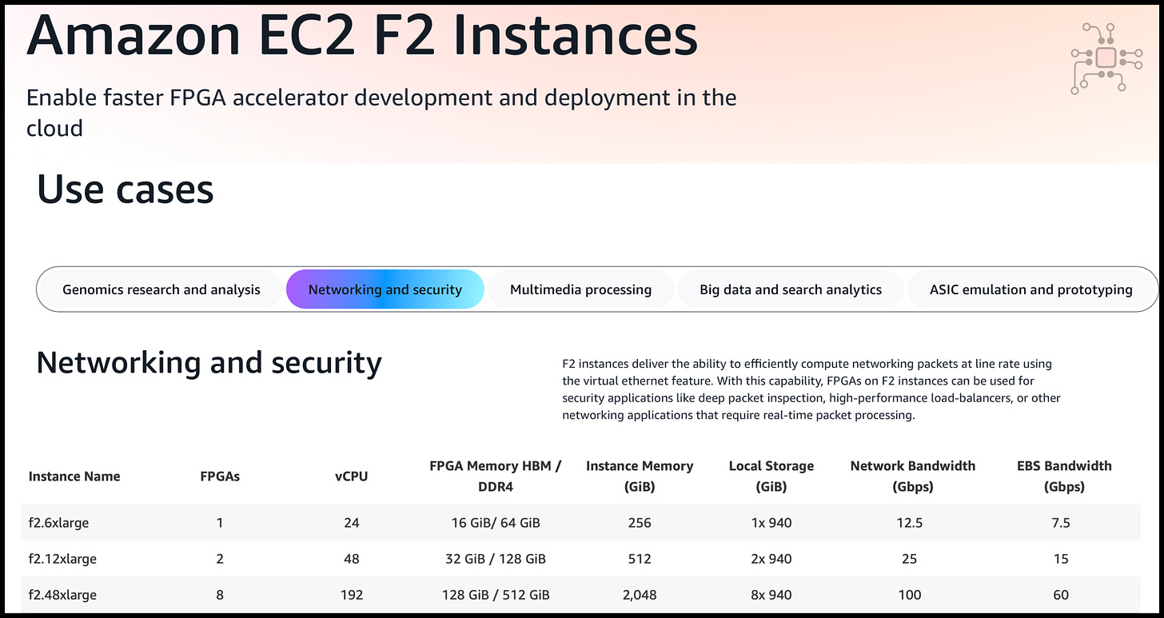The image size is (1164, 618).
Task: Click vCPU value 48
Action: click(352, 559)
